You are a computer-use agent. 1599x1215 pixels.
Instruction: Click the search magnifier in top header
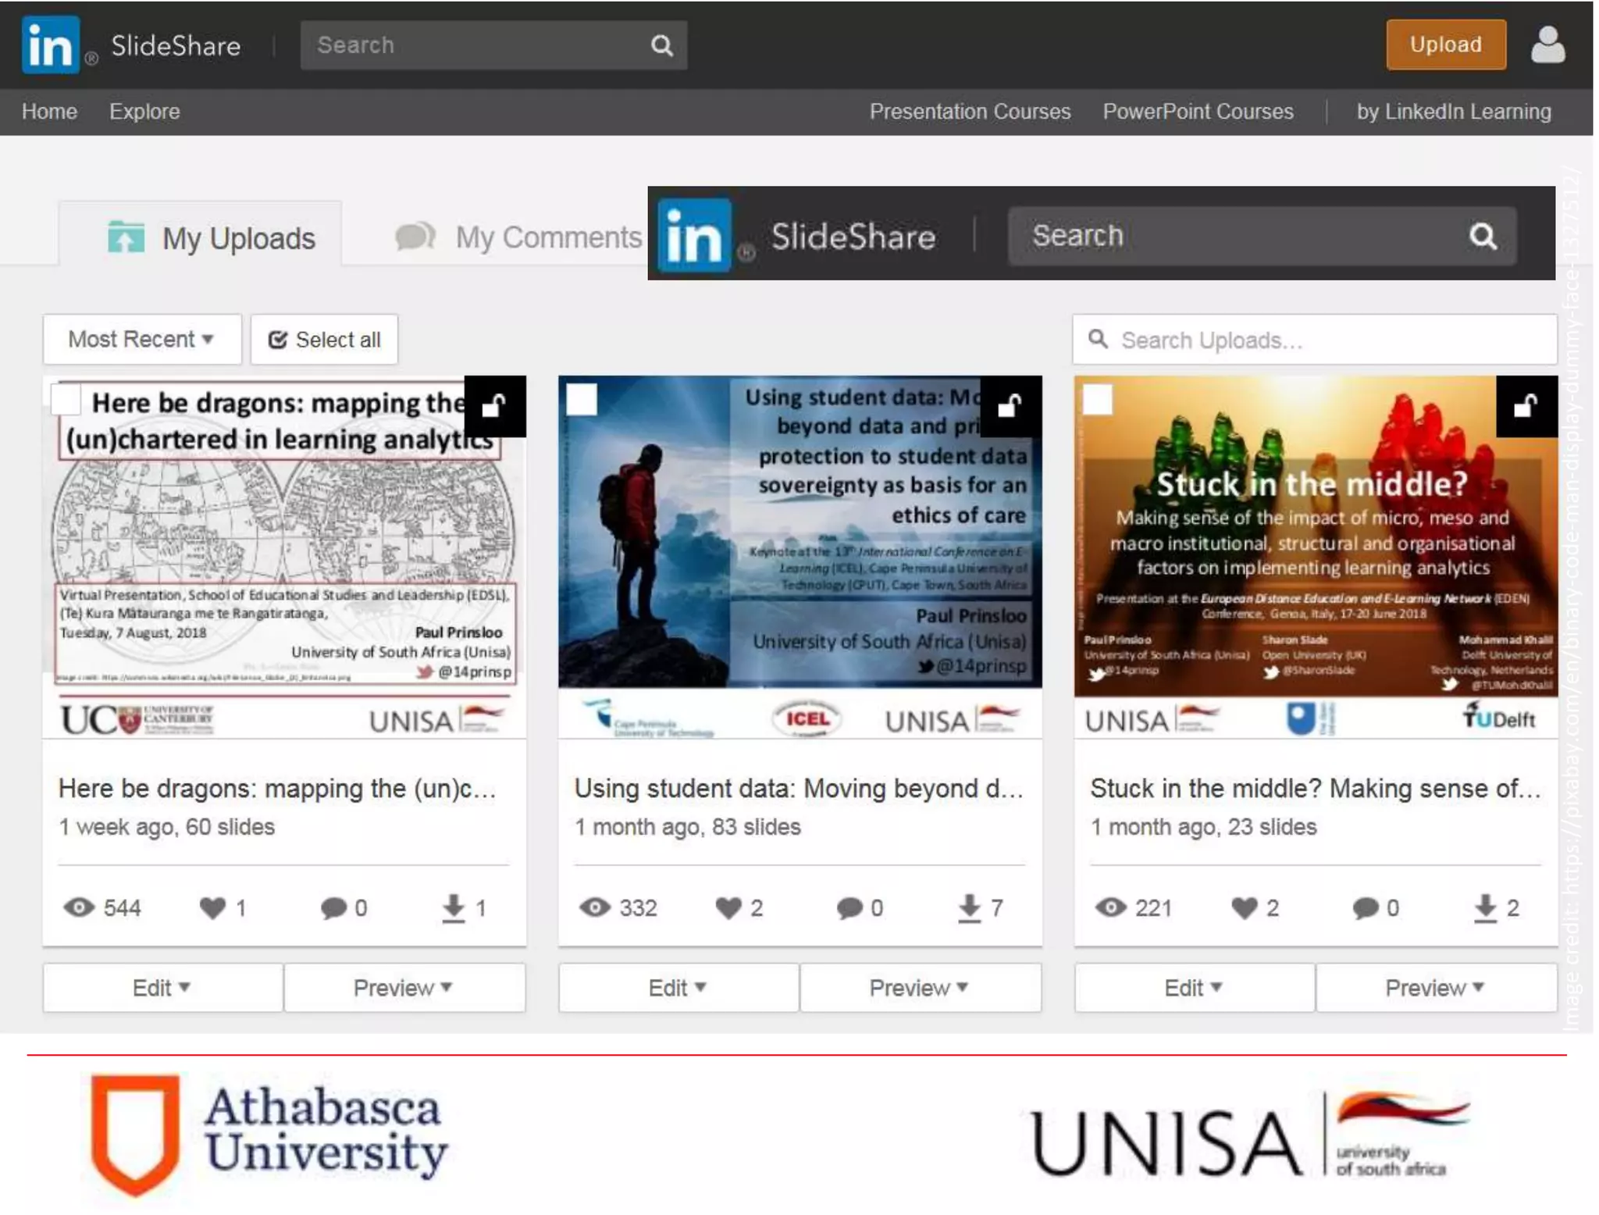click(661, 46)
